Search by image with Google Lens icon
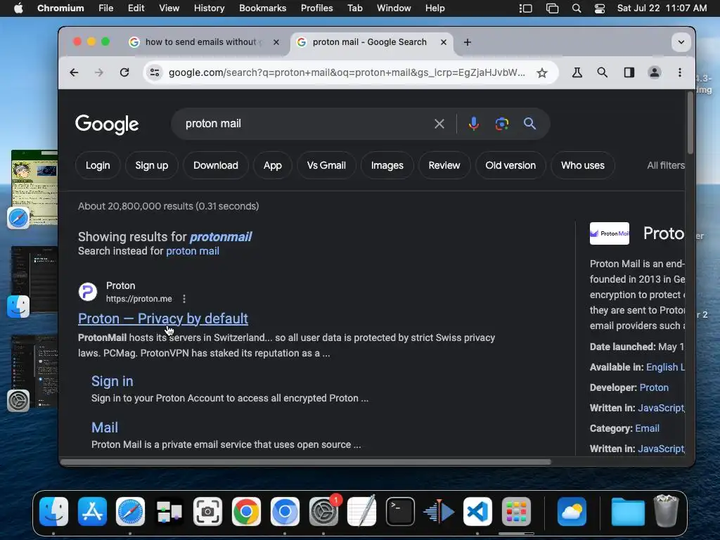Image resolution: width=720 pixels, height=540 pixels. [502, 124]
